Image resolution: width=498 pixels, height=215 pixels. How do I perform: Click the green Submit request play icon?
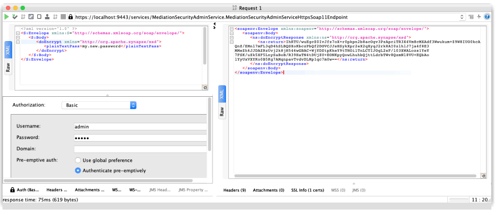[7, 17]
